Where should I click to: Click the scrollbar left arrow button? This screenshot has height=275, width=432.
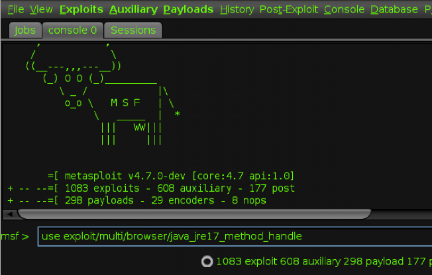pos(10,214)
